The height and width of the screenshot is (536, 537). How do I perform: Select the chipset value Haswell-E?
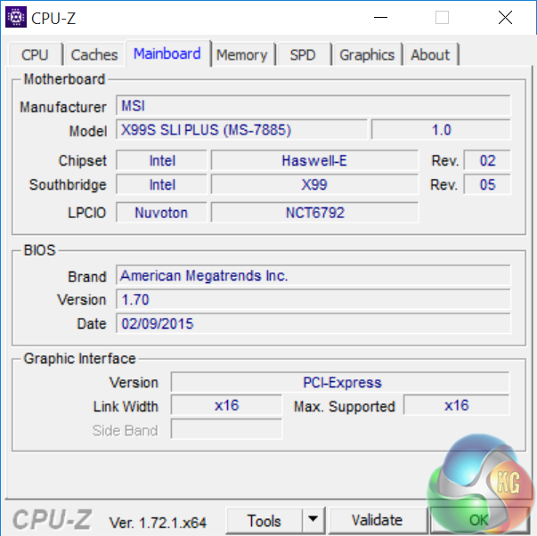point(314,160)
